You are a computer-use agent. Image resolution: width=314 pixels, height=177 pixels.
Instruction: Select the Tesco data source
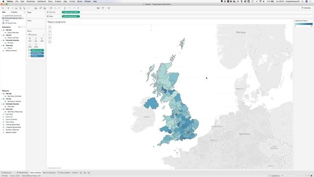click(x=7, y=21)
